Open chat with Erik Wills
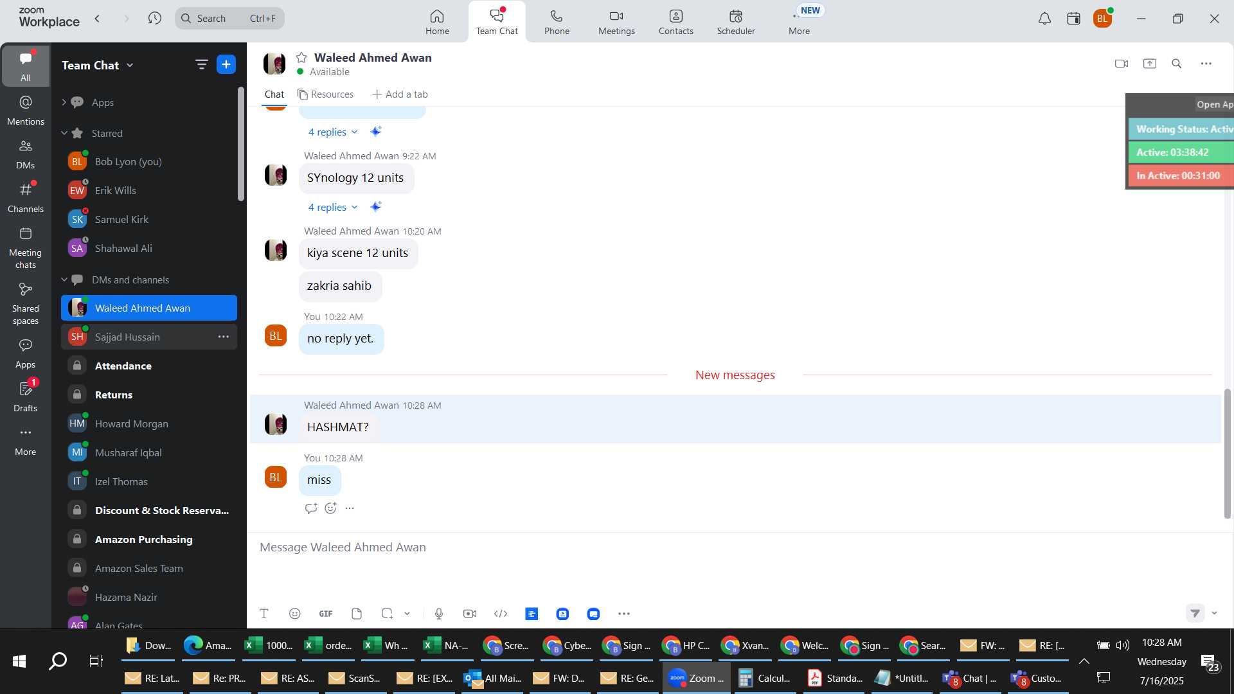This screenshot has height=694, width=1234. point(149,190)
